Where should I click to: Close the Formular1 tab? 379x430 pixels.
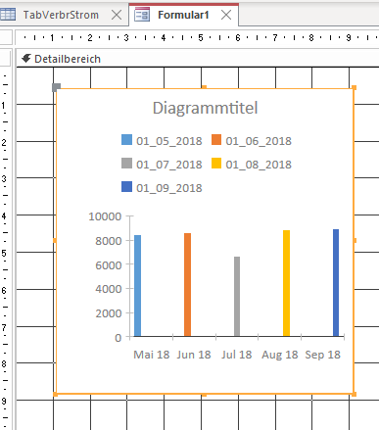[x=226, y=15]
